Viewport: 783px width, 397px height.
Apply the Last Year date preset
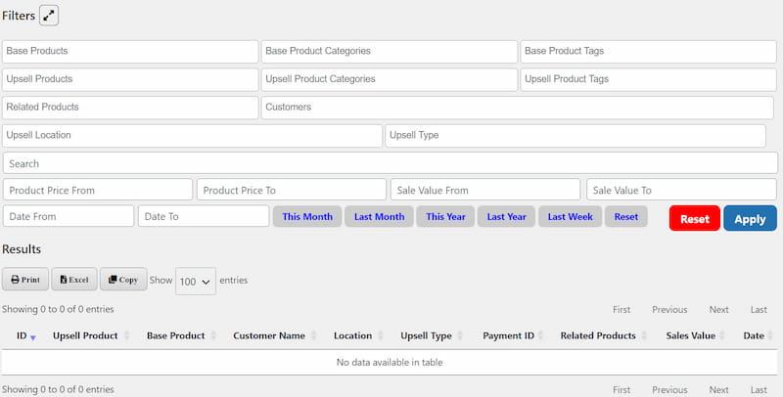506,216
